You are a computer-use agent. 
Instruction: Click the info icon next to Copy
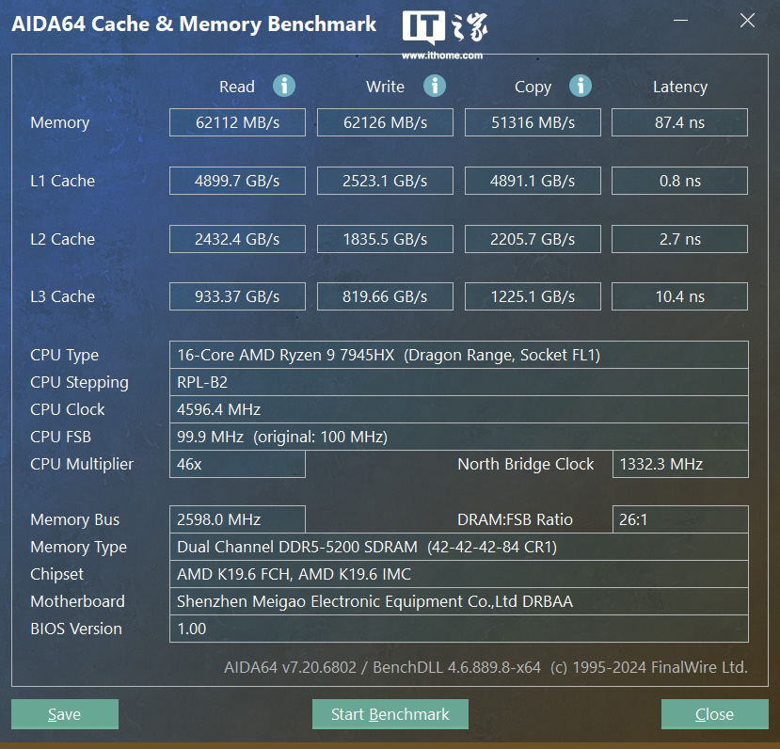[581, 87]
